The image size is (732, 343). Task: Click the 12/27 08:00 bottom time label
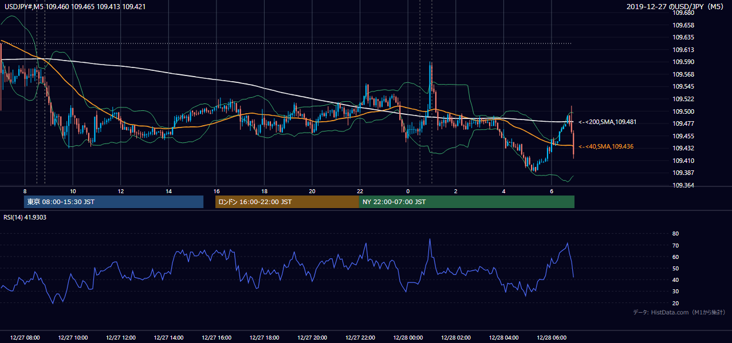(25, 338)
